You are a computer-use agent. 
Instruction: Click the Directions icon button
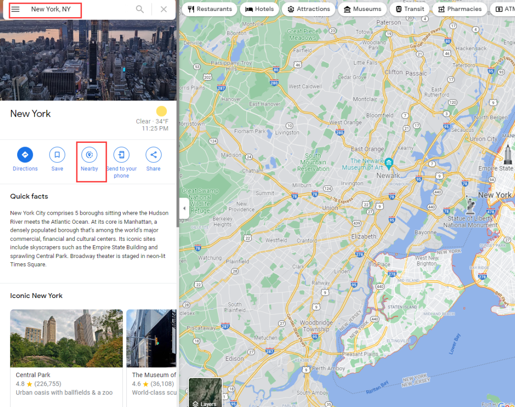pyautogui.click(x=25, y=155)
